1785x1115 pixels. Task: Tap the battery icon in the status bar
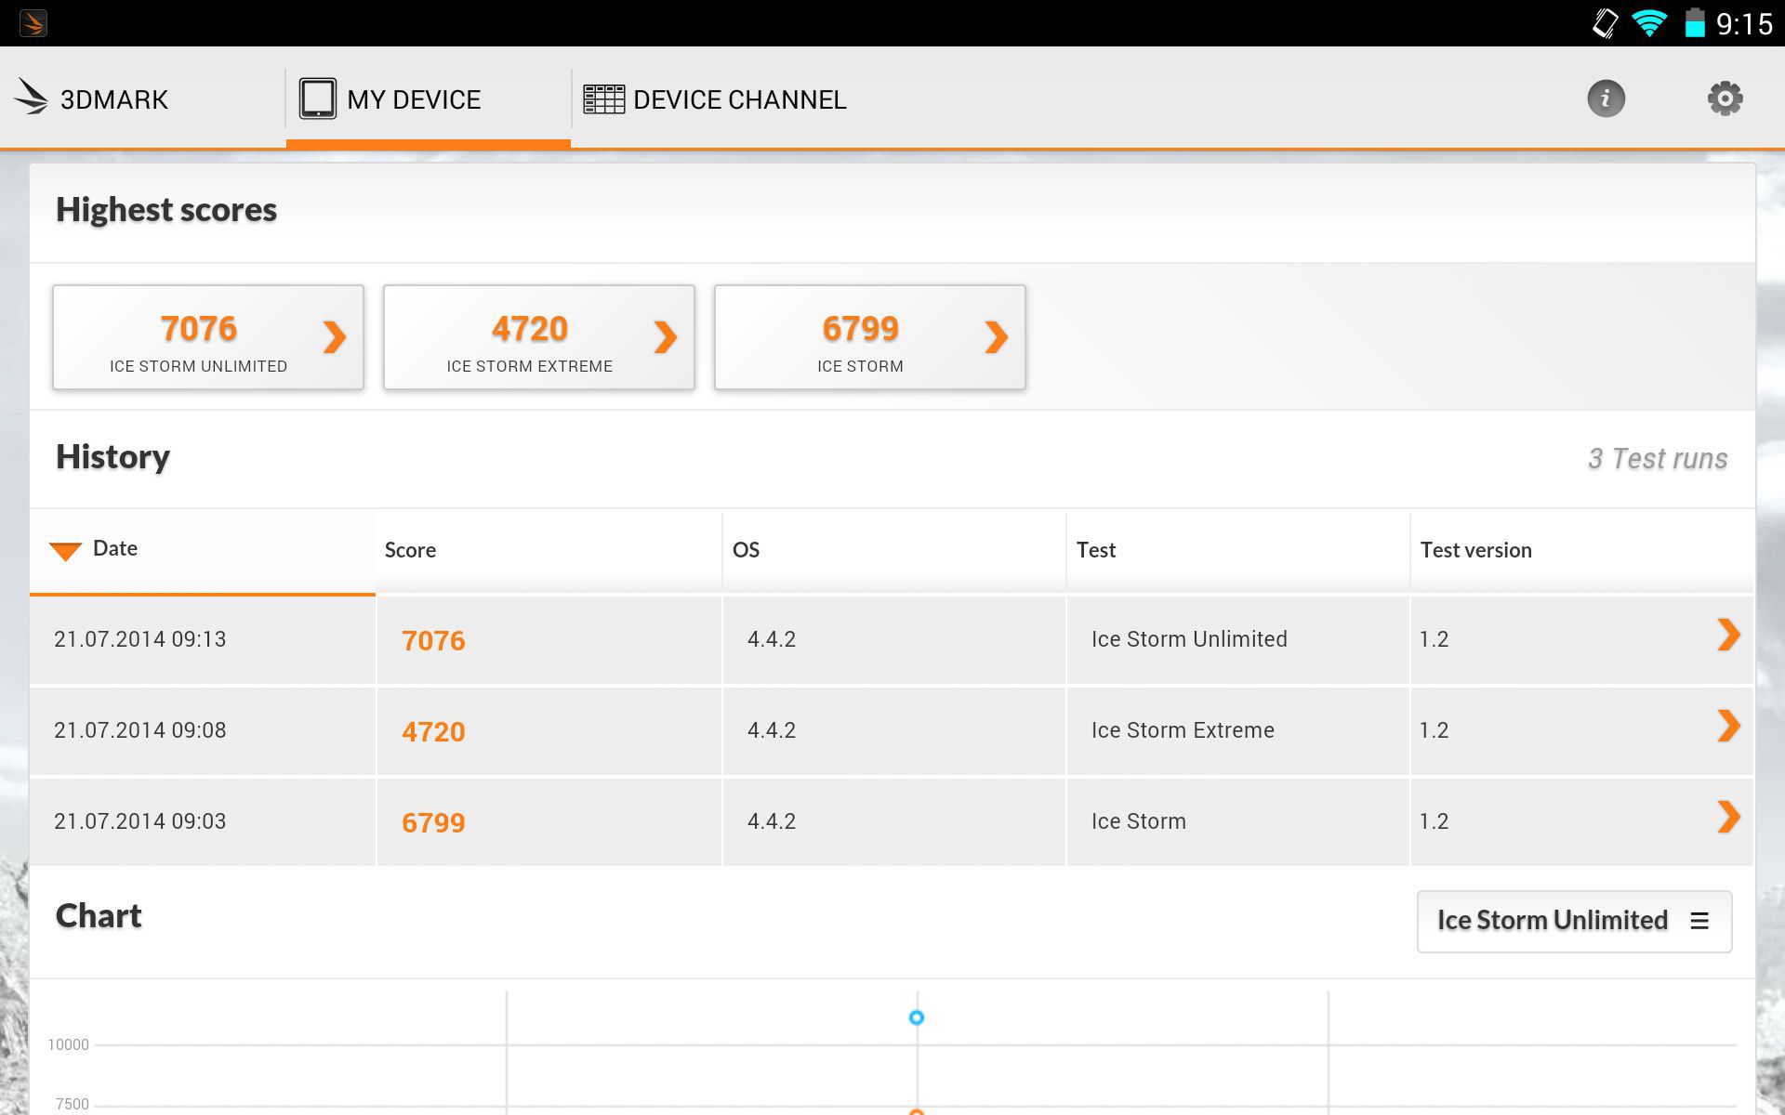pyautogui.click(x=1695, y=22)
